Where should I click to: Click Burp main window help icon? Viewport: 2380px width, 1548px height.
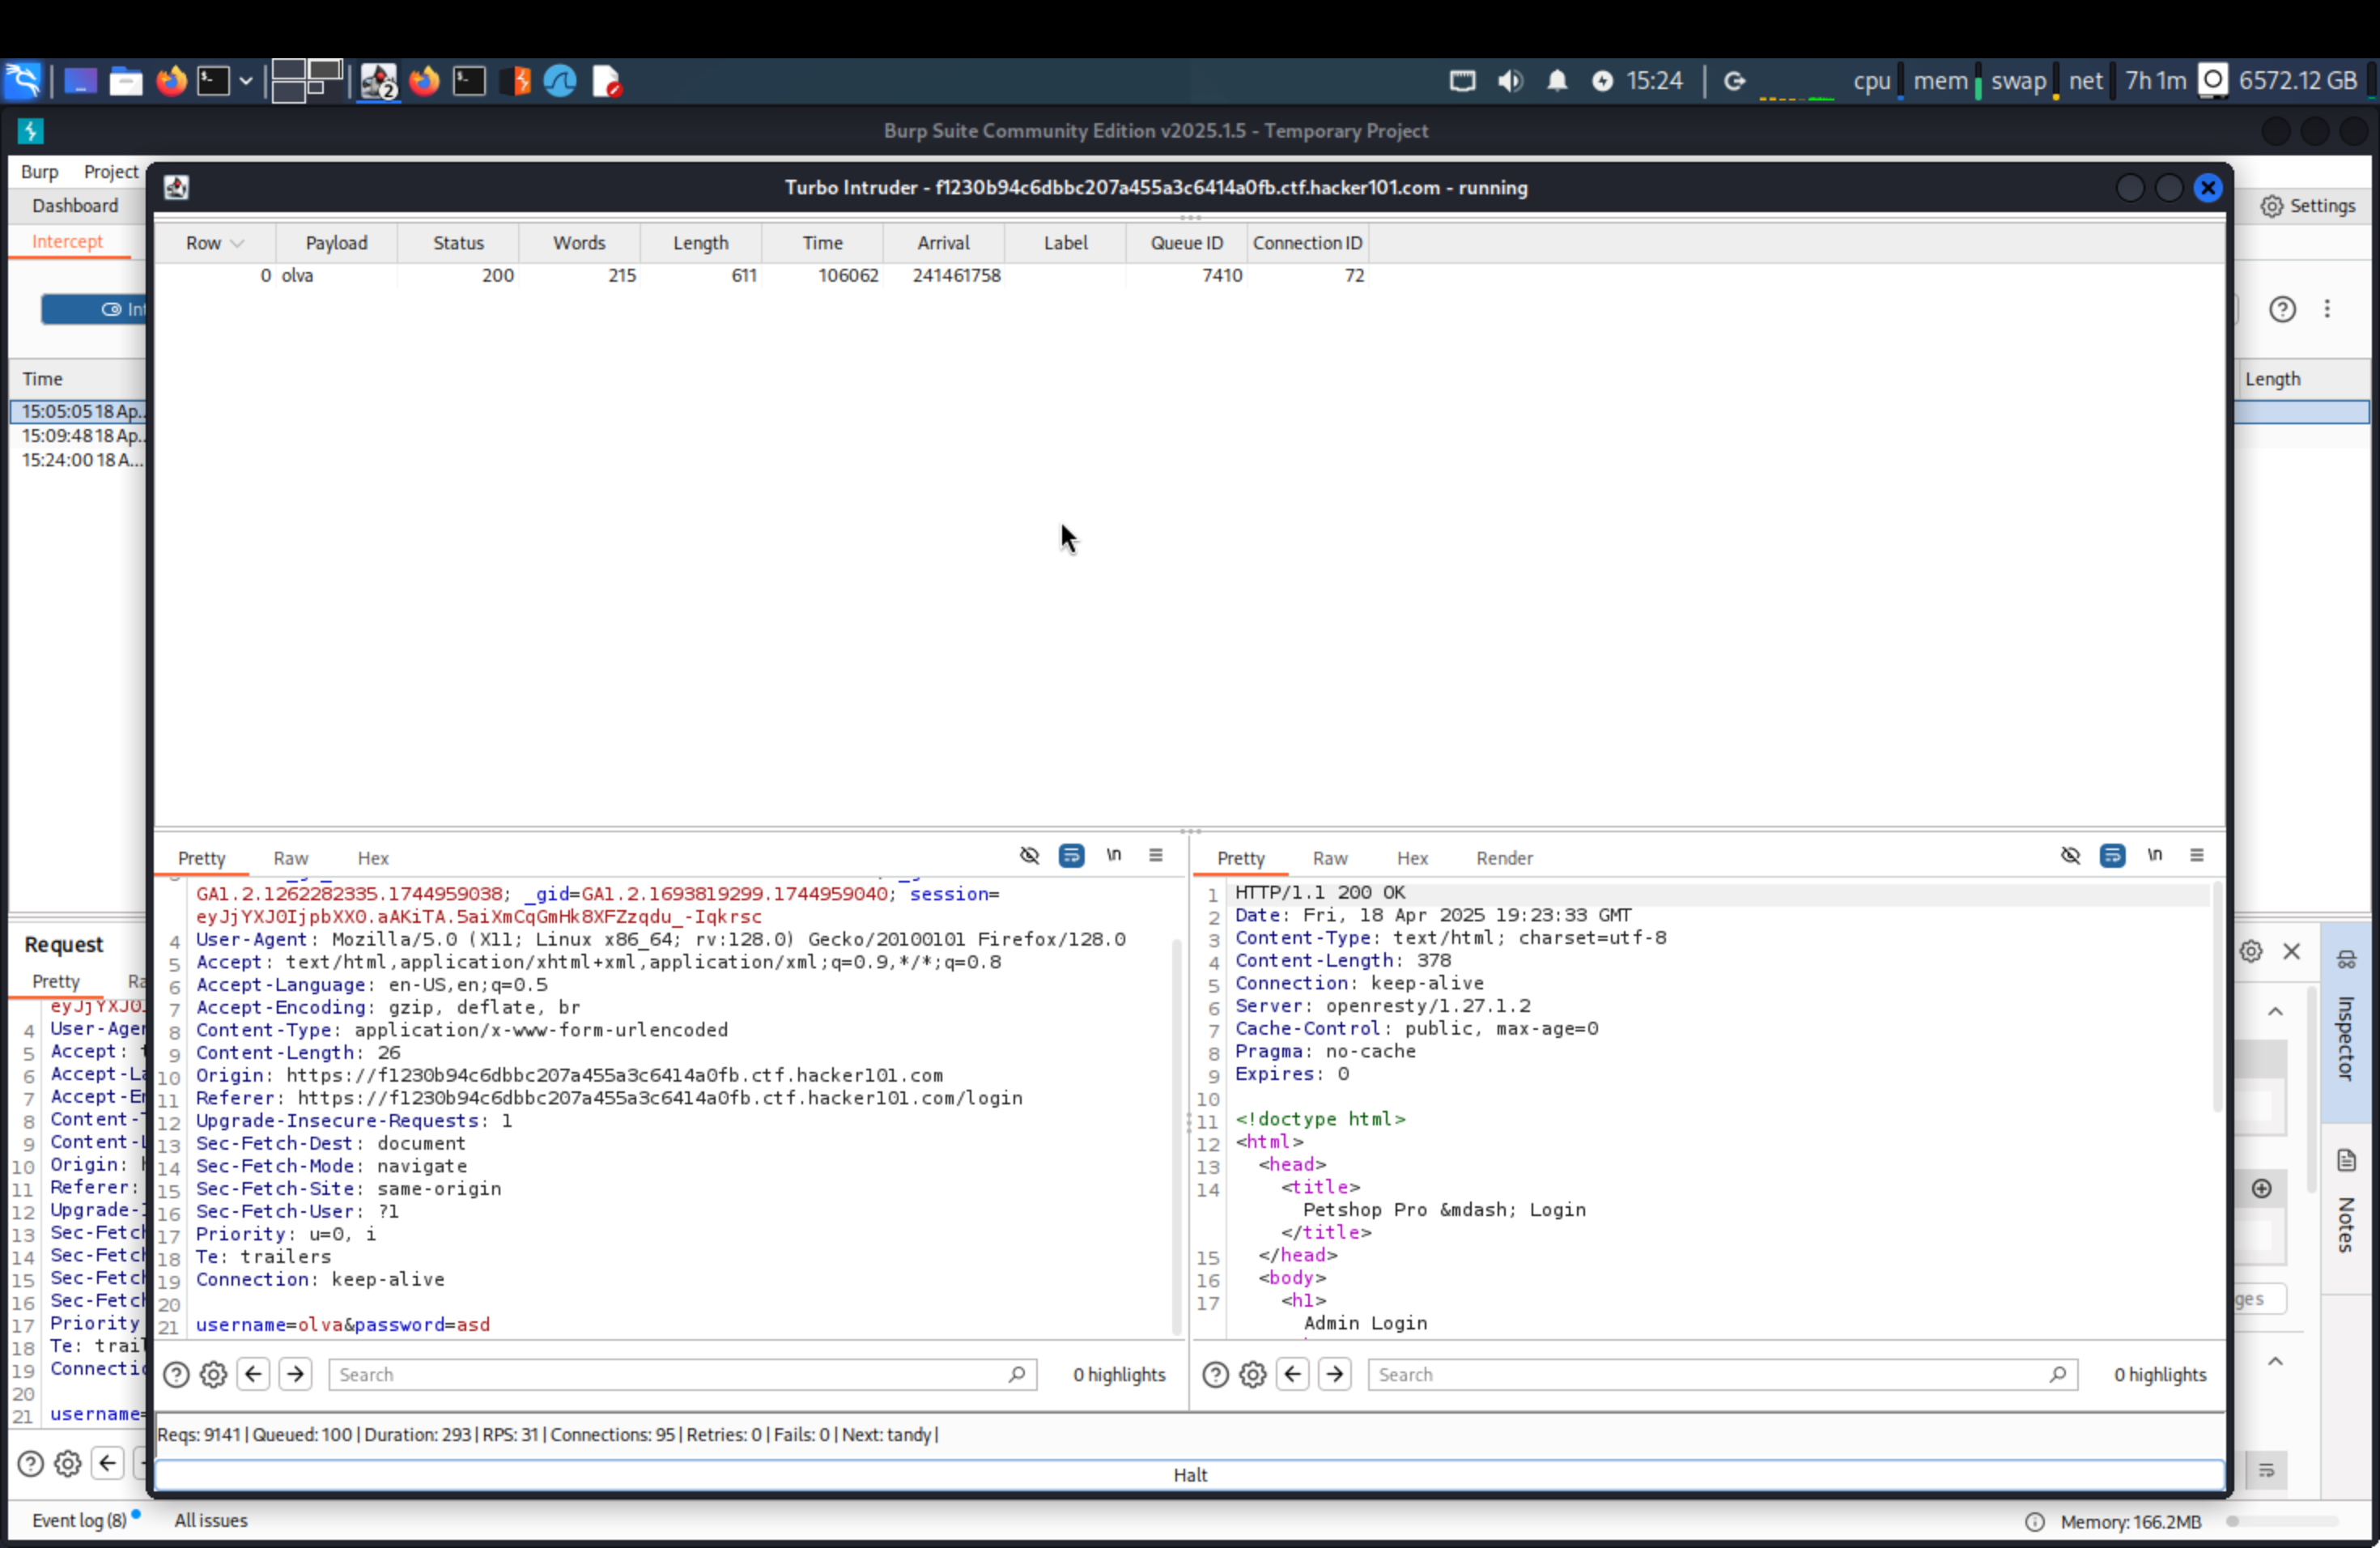[x=2282, y=310]
